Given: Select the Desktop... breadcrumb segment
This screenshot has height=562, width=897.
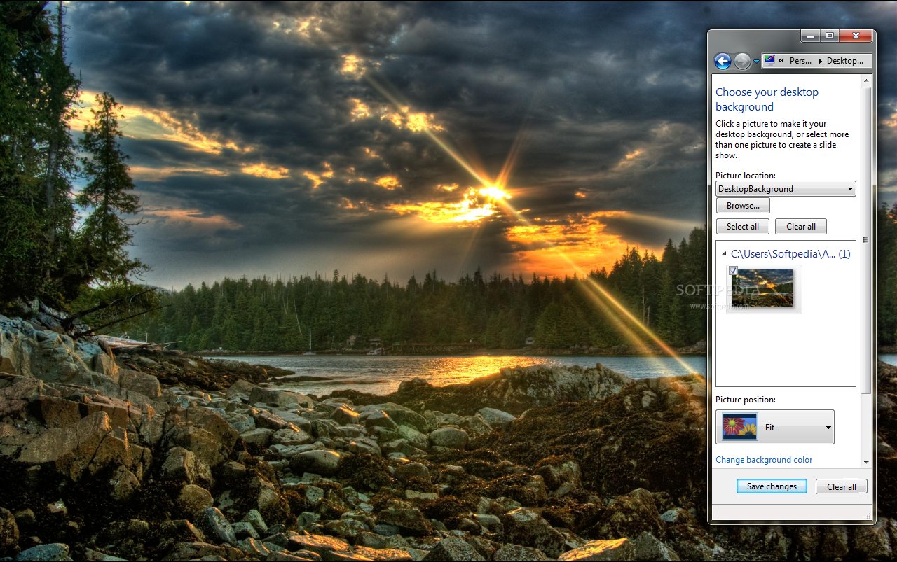Looking at the screenshot, I should click(x=845, y=61).
